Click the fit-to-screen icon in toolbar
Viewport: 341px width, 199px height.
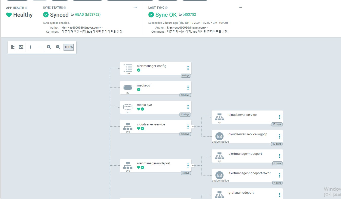point(21,47)
